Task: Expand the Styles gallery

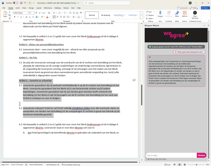Action: 141,15
